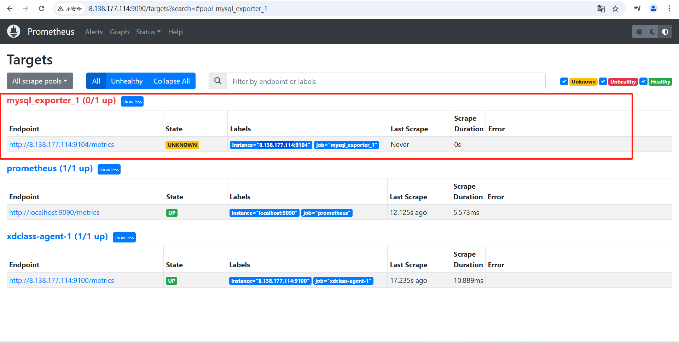Click the 0s scrape duration
This screenshot has width=679, height=343.
[458, 144]
